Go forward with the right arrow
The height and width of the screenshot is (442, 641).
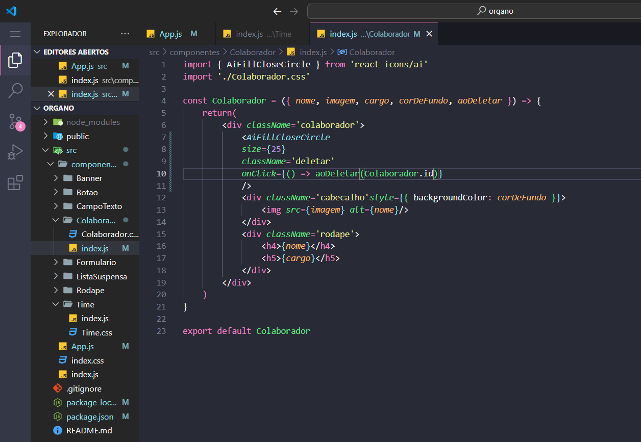pyautogui.click(x=293, y=11)
